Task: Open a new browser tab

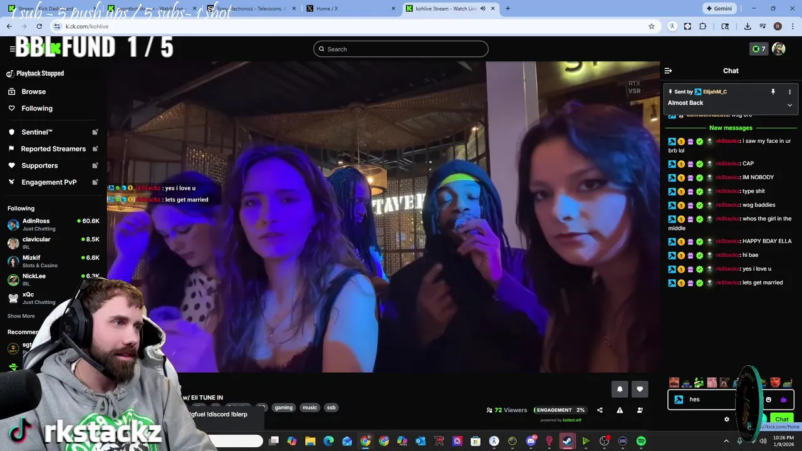Action: click(x=508, y=9)
